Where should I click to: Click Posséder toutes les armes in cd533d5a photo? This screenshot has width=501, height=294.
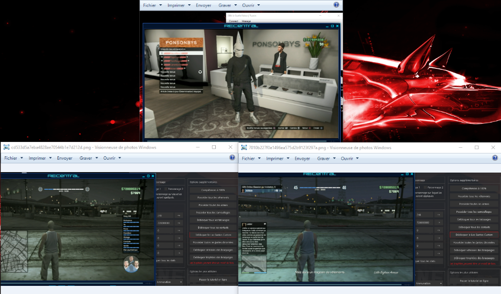click(x=213, y=205)
